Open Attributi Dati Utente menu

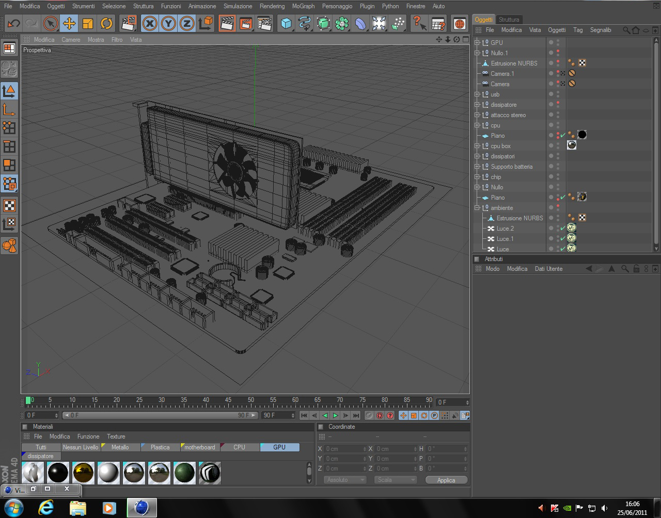pyautogui.click(x=548, y=269)
